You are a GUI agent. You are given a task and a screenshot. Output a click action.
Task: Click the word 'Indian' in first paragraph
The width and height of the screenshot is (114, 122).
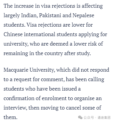point(29,15)
